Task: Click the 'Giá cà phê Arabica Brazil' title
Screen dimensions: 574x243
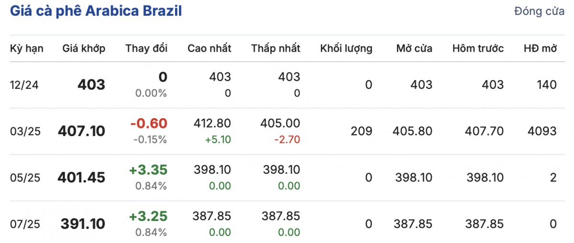Action: [96, 11]
